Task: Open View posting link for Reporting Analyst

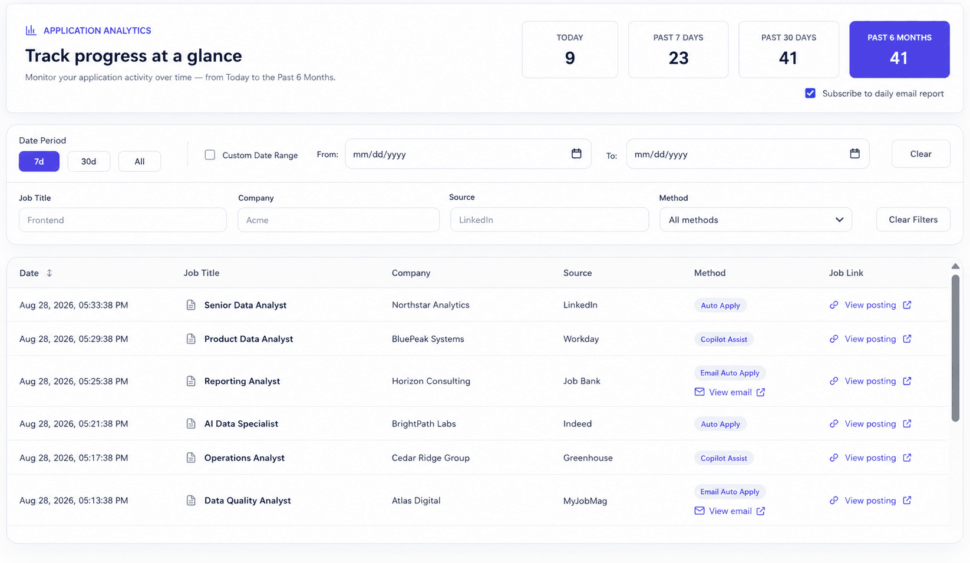Action: coord(870,381)
